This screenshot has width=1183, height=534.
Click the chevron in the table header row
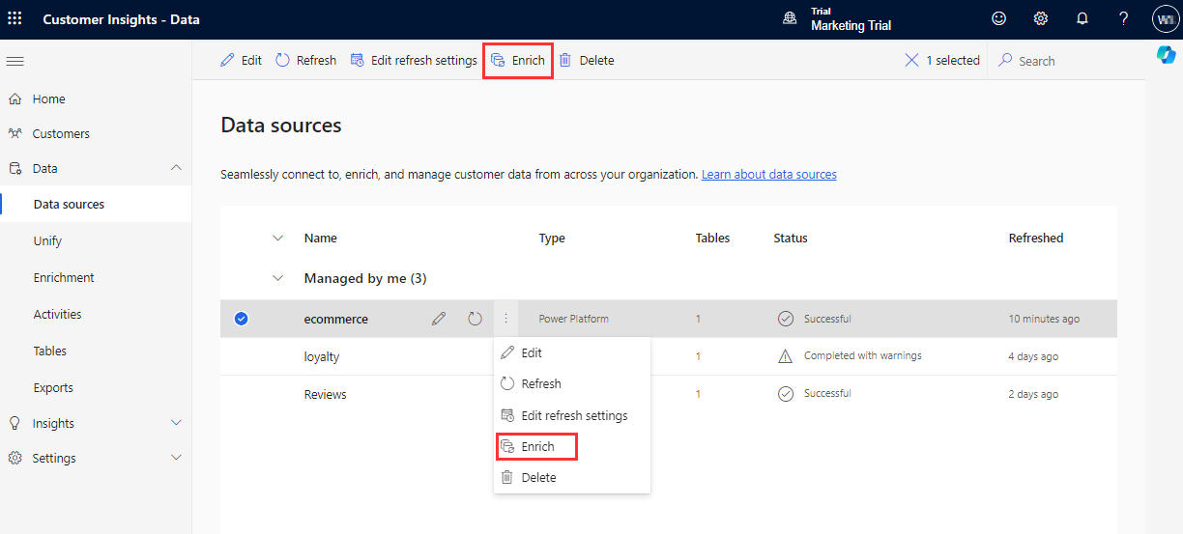click(278, 238)
